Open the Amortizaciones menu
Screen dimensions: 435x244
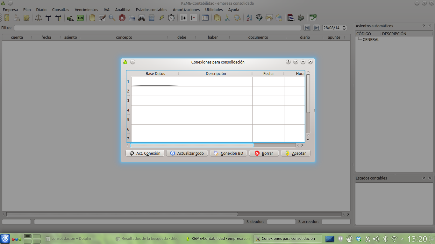186,10
